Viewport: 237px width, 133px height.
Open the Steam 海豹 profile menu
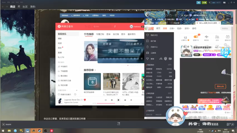tap(33, 7)
